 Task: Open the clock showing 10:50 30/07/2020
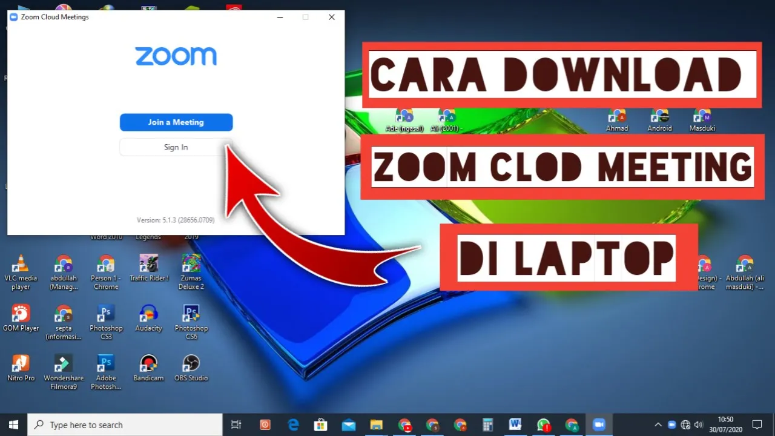[725, 424]
